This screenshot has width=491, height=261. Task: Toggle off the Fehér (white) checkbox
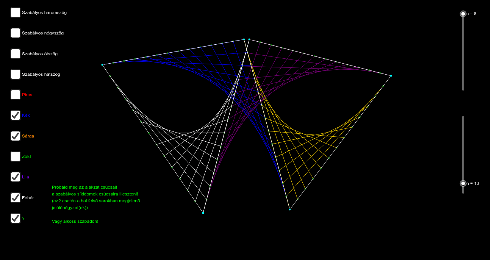click(x=16, y=198)
